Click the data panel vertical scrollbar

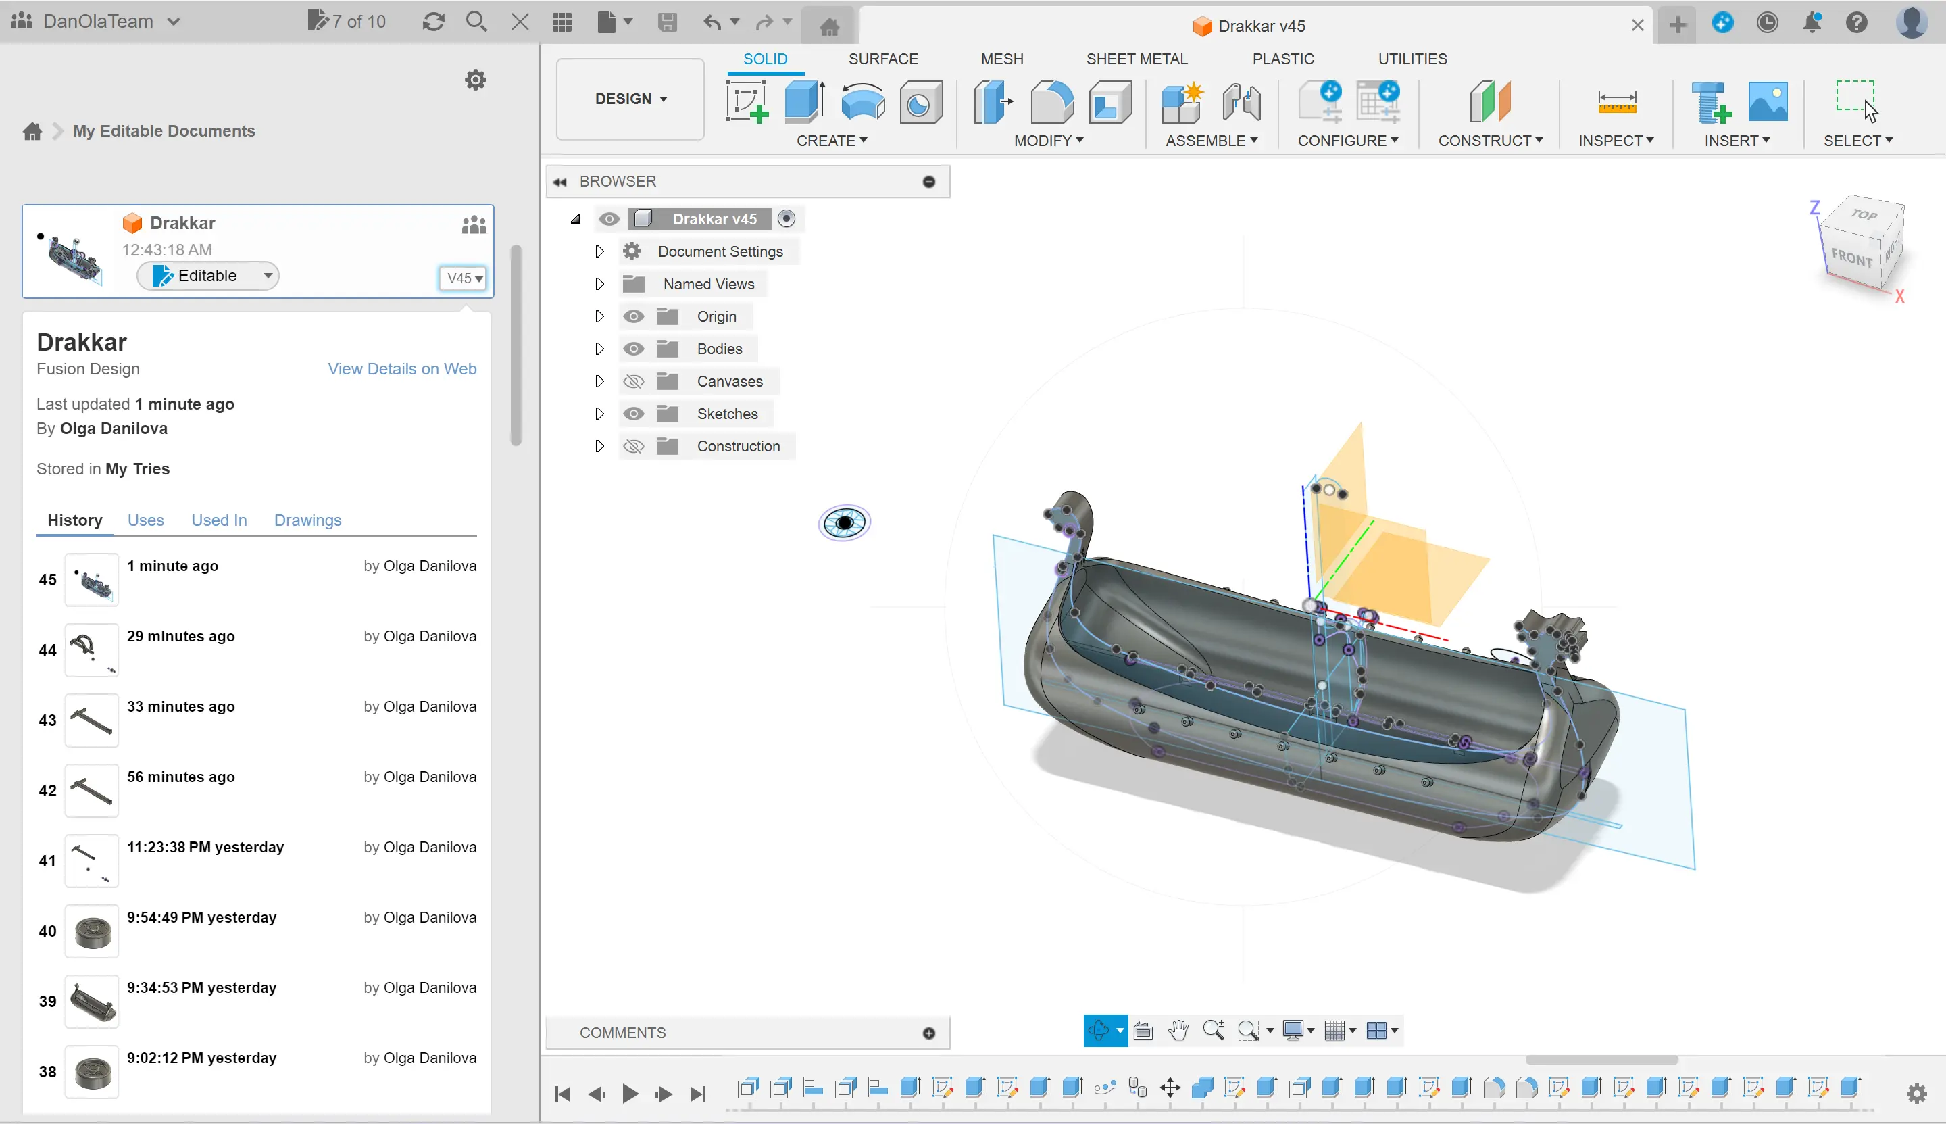[x=516, y=345]
